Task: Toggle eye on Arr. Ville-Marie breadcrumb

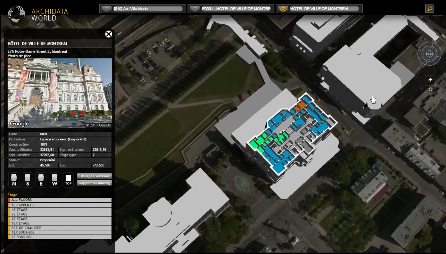Action: (107, 9)
